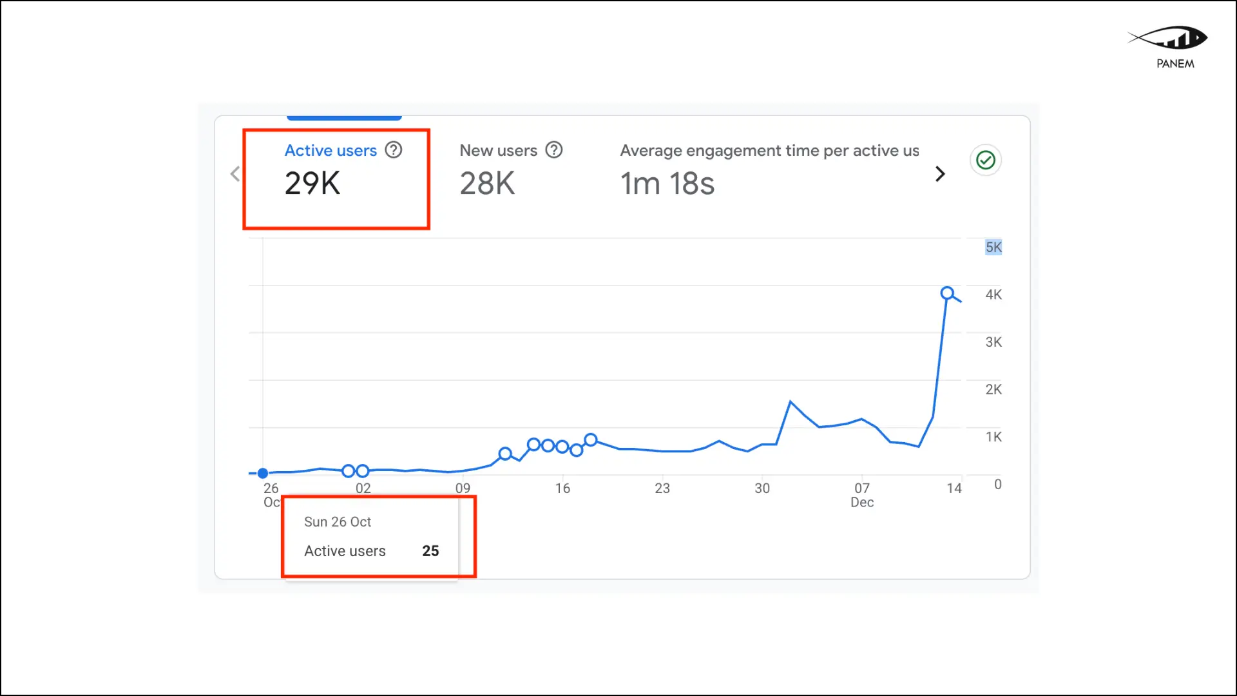Click the 29K active users value
The height and width of the screenshot is (696, 1237).
(x=312, y=184)
